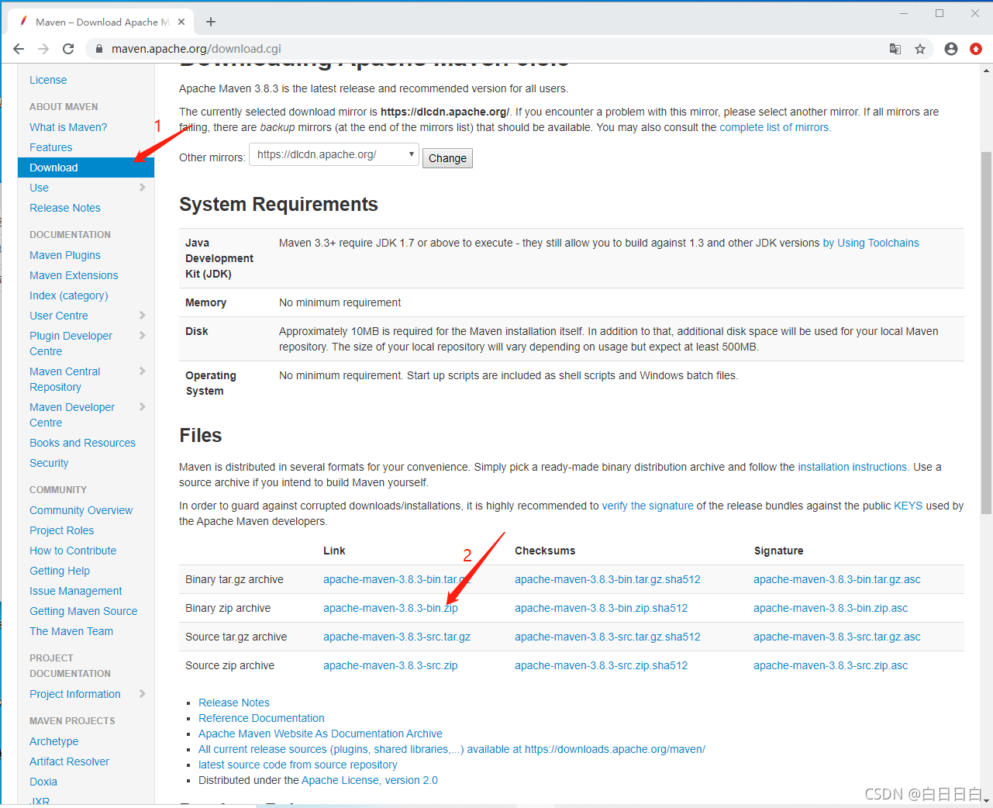Image resolution: width=993 pixels, height=808 pixels.
Task: Click the Change mirror button
Action: point(447,158)
